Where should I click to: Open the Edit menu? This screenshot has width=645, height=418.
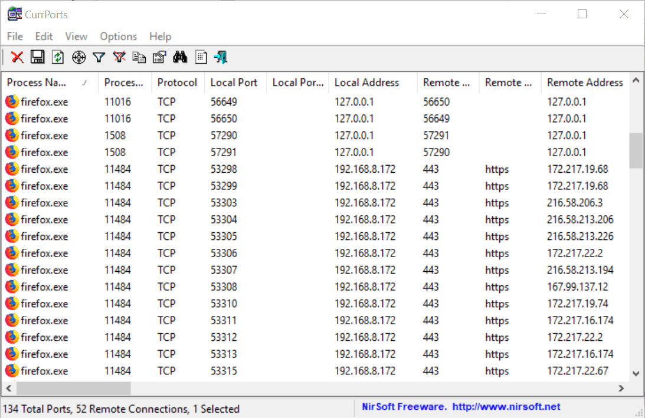click(x=44, y=37)
